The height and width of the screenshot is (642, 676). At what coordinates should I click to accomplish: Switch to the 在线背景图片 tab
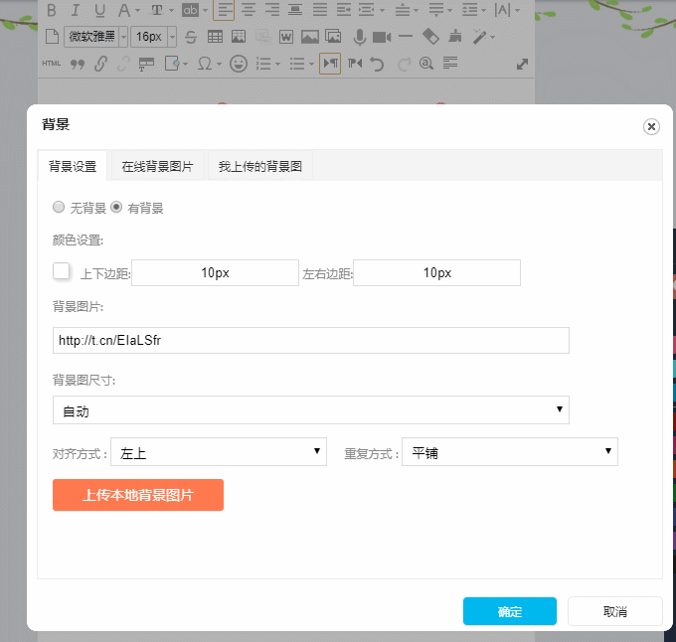157,166
